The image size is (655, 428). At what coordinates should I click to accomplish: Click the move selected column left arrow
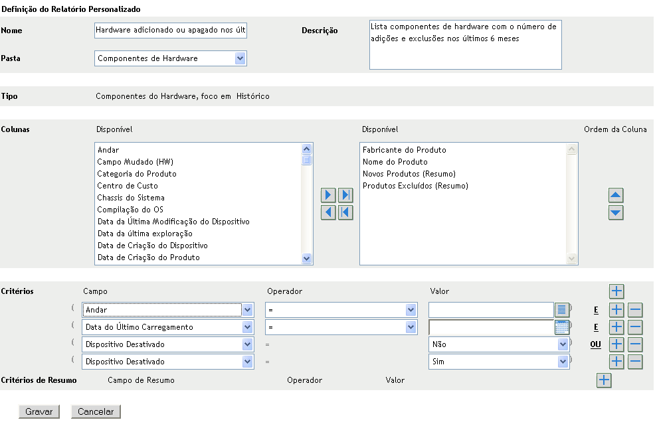pos(328,212)
